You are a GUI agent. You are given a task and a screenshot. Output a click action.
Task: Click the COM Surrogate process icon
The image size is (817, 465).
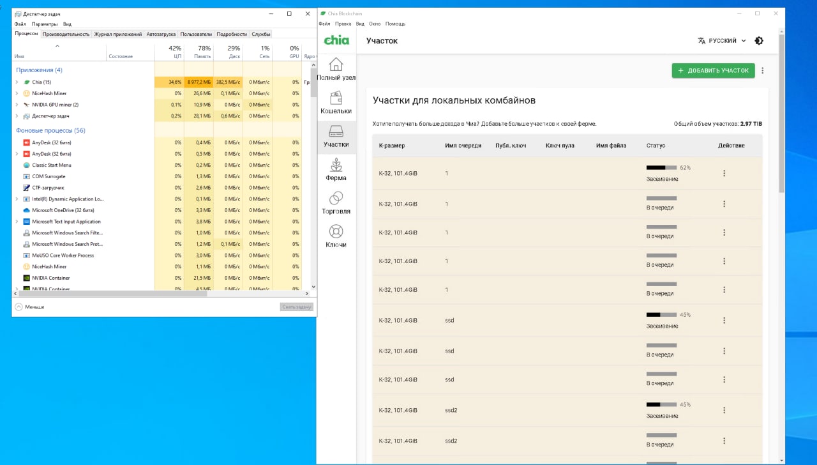click(26, 176)
